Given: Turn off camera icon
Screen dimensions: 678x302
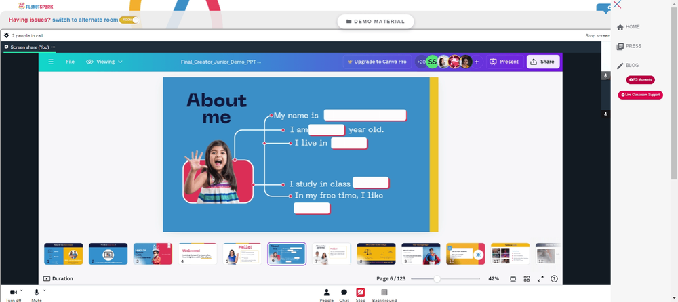Looking at the screenshot, I should 13,293.
